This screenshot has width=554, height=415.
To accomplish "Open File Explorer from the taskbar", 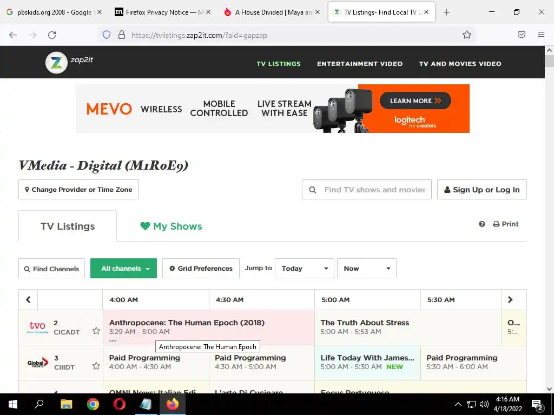I will coord(66,404).
